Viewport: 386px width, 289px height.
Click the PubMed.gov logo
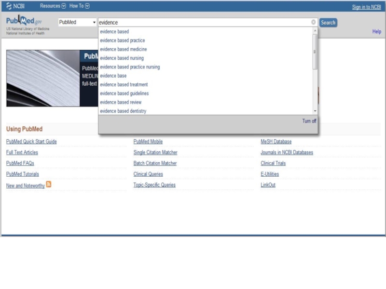point(24,21)
